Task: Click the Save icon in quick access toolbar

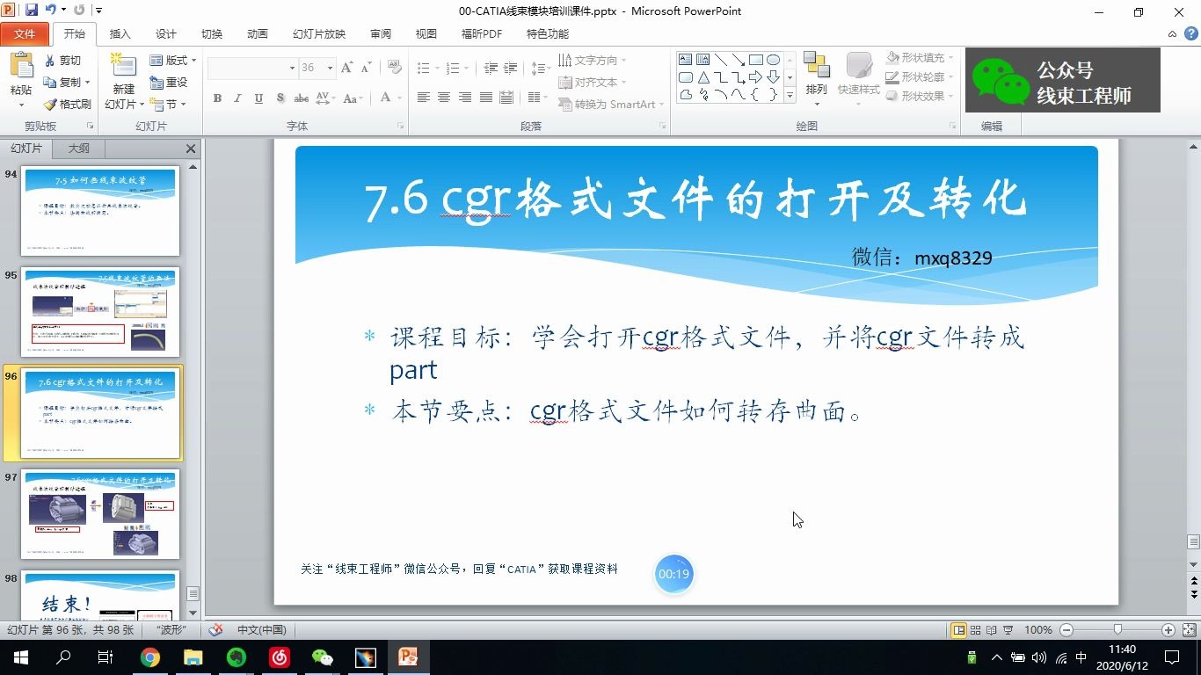Action: coord(32,11)
